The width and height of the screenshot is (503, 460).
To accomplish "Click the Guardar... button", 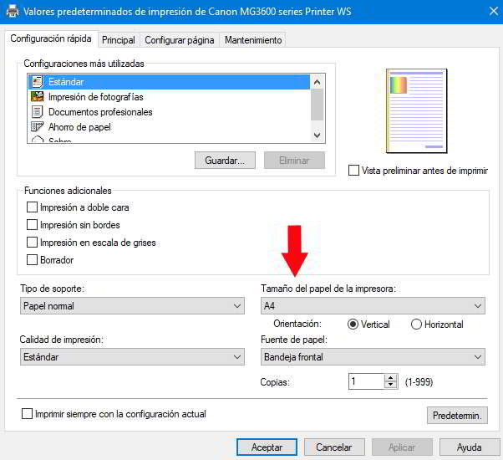I will (x=225, y=161).
